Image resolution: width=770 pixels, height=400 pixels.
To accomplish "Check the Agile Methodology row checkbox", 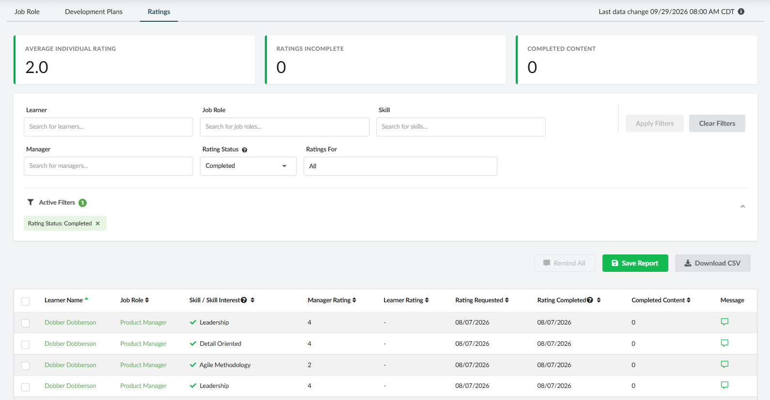I will click(x=26, y=366).
